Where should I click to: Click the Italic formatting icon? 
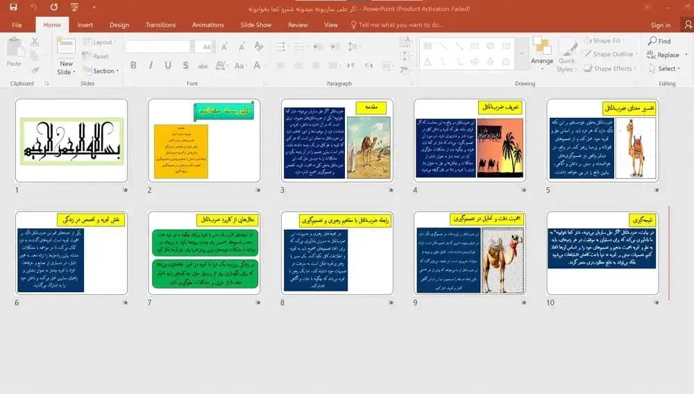pos(151,65)
